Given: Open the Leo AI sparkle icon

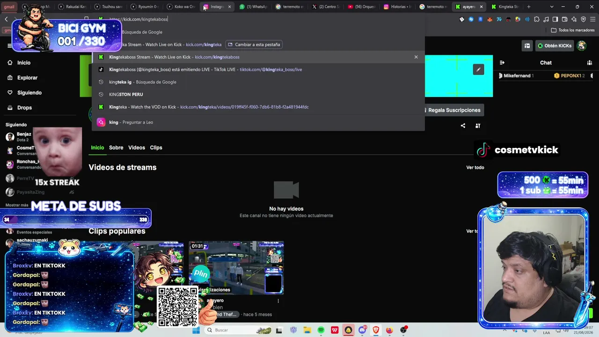Looking at the screenshot, I should pyautogui.click(x=574, y=19).
